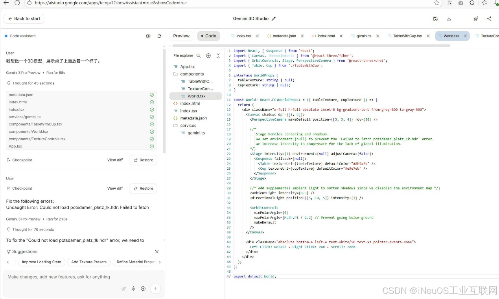Close the Suggestions panel
The image size is (499, 299).
(x=157, y=251)
